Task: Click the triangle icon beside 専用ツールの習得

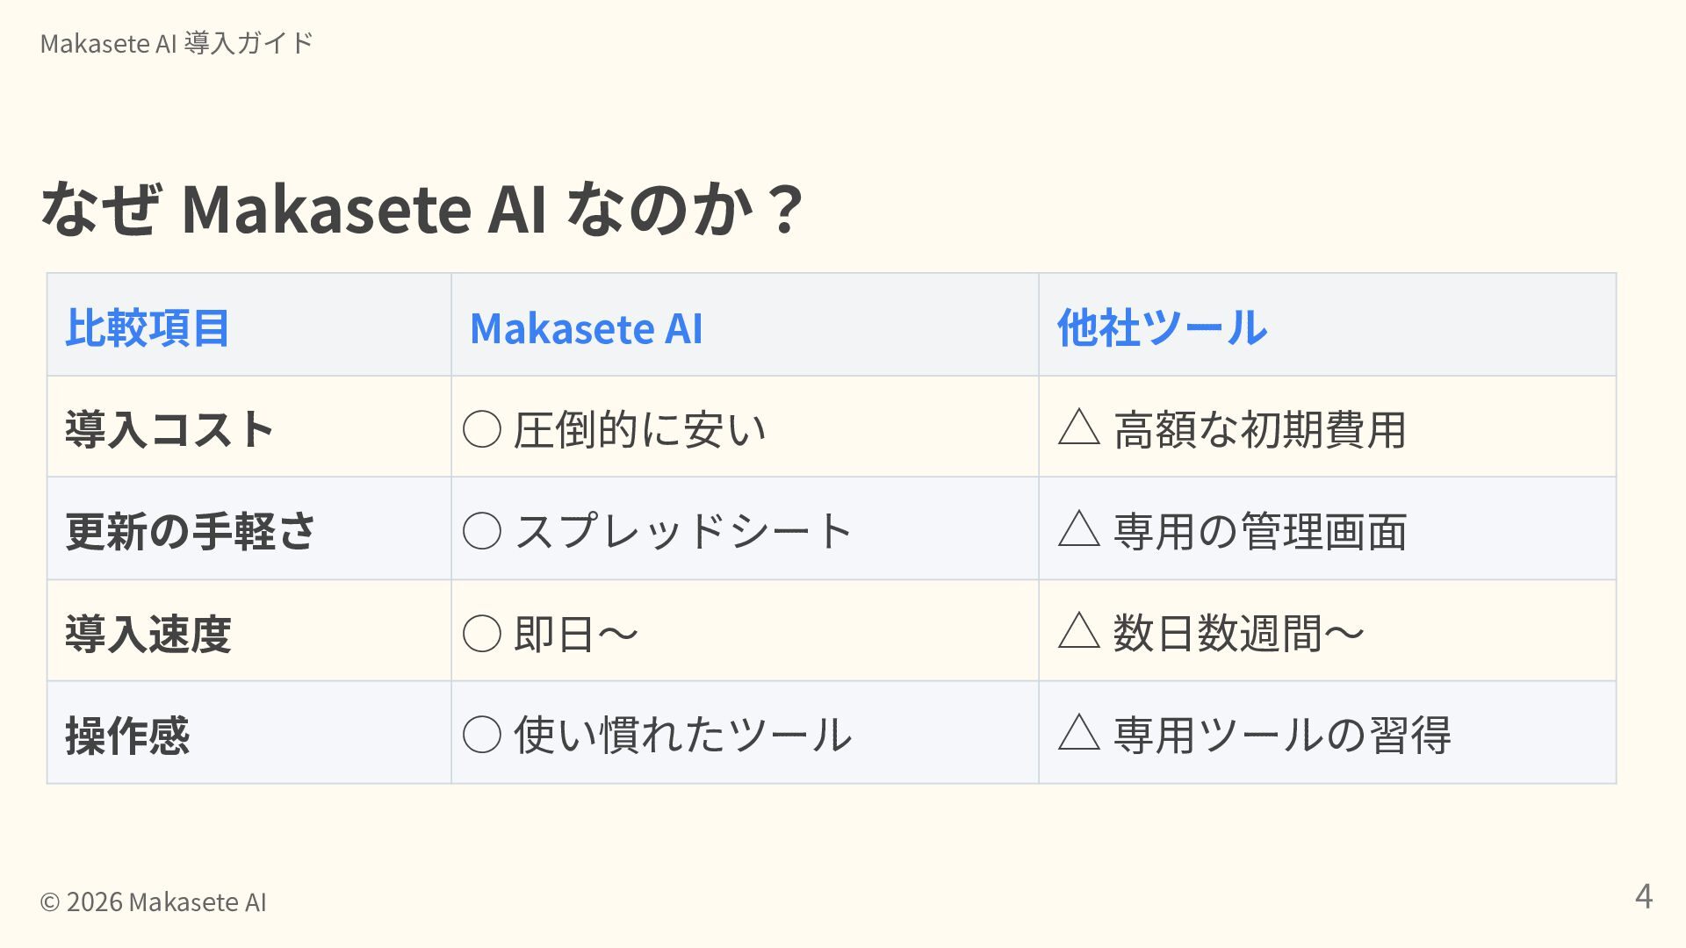Action: pos(1079,733)
